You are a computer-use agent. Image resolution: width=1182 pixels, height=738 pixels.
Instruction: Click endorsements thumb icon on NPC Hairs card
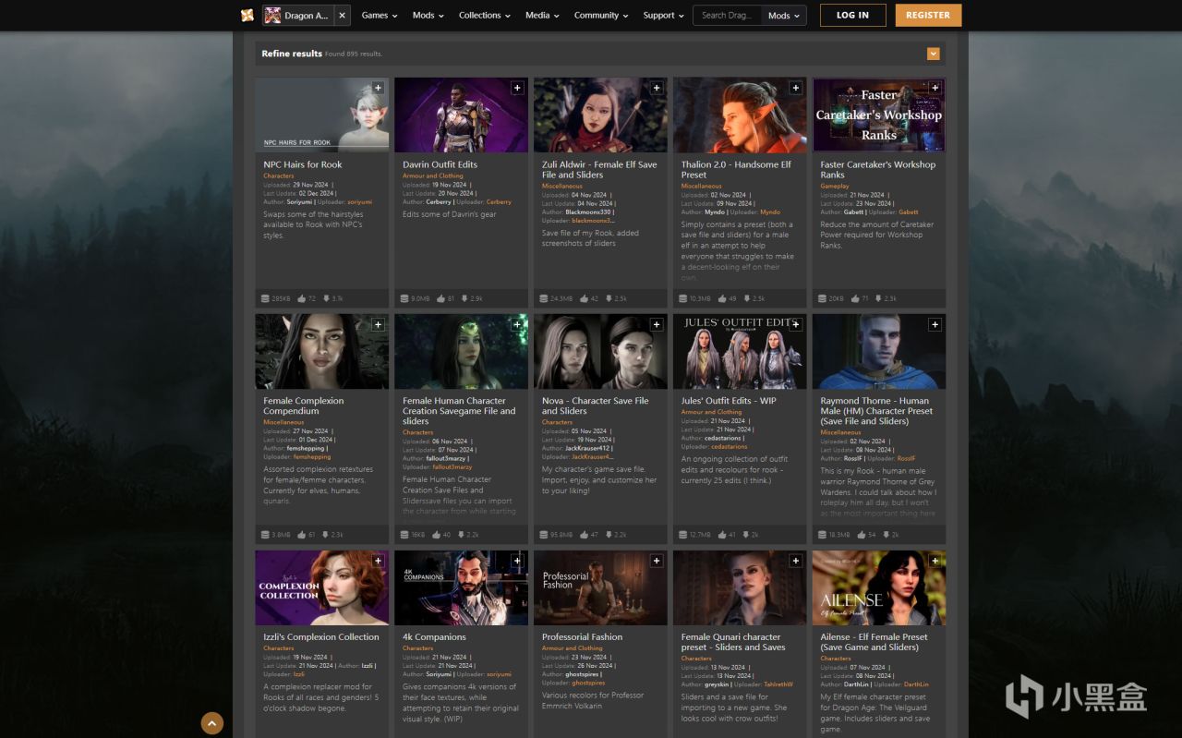[301, 298]
